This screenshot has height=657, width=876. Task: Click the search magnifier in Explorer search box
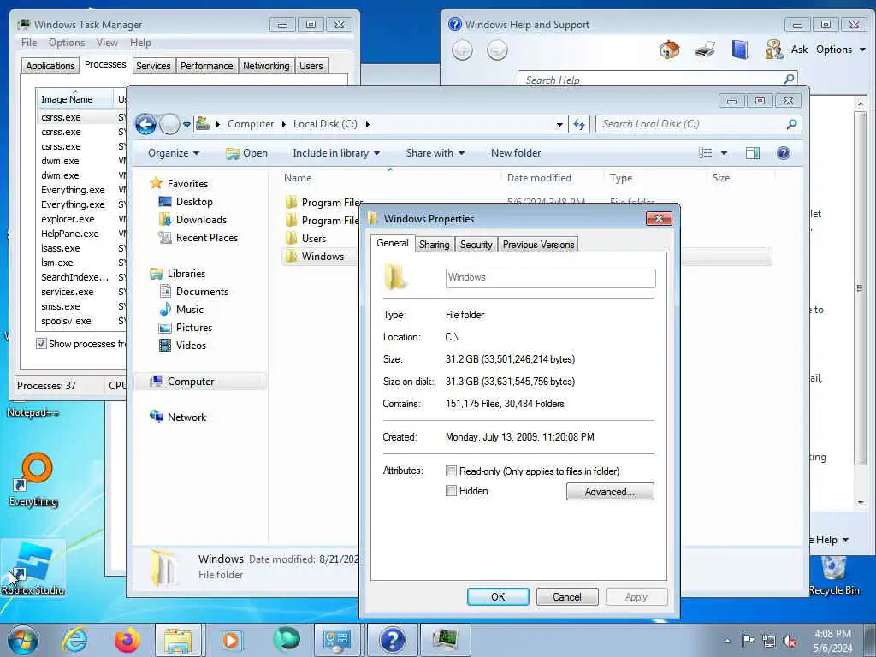(791, 124)
